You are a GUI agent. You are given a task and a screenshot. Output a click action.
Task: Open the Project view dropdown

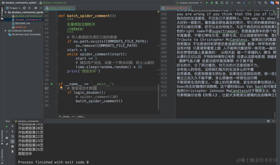pos(13,8)
